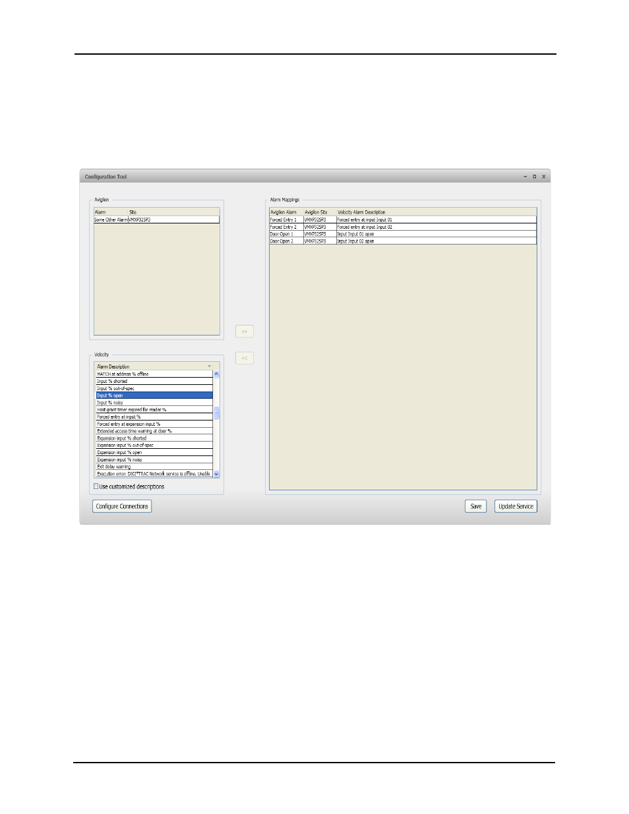Select 'Some Other Alarm' row in Avigilon list
The height and width of the screenshot is (814, 629).
[156, 219]
